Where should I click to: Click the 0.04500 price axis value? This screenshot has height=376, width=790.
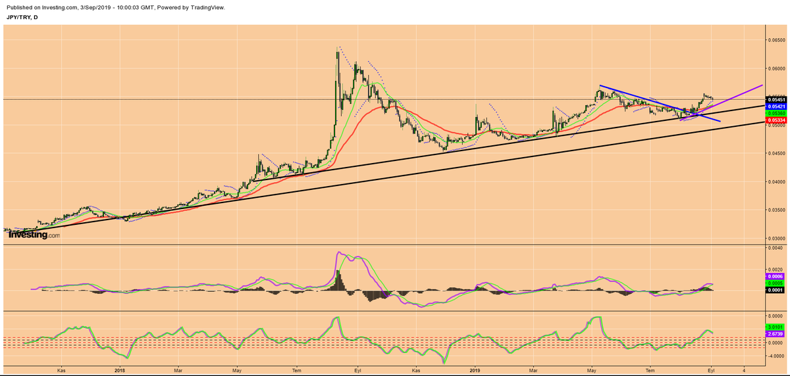tap(777, 153)
